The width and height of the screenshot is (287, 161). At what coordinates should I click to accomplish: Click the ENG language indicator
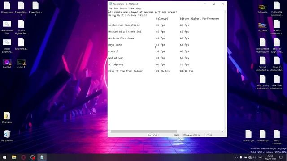260,157
